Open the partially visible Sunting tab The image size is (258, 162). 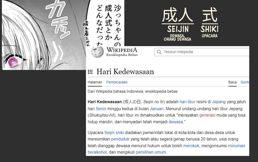point(245,82)
